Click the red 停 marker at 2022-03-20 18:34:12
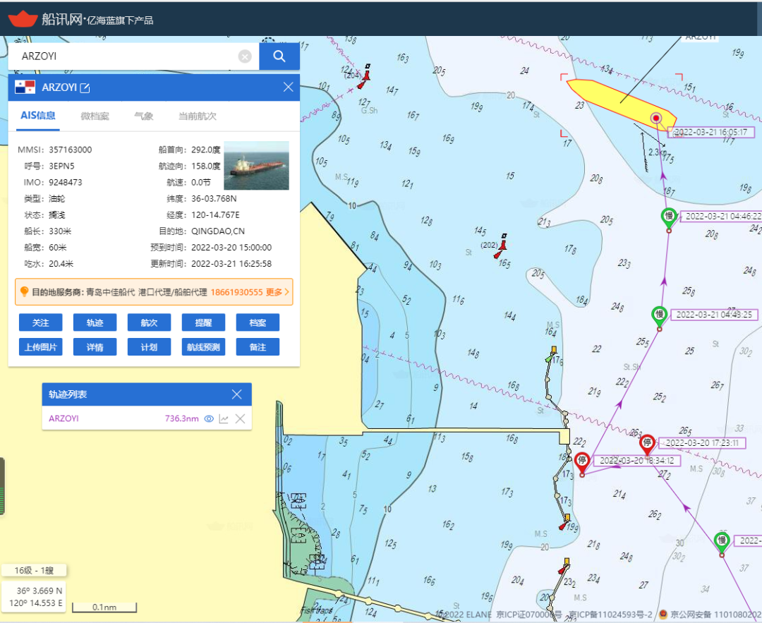The image size is (762, 623). 582,461
